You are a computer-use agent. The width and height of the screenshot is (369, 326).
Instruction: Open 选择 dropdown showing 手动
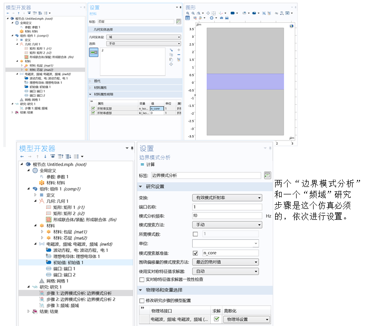click(x=143, y=43)
